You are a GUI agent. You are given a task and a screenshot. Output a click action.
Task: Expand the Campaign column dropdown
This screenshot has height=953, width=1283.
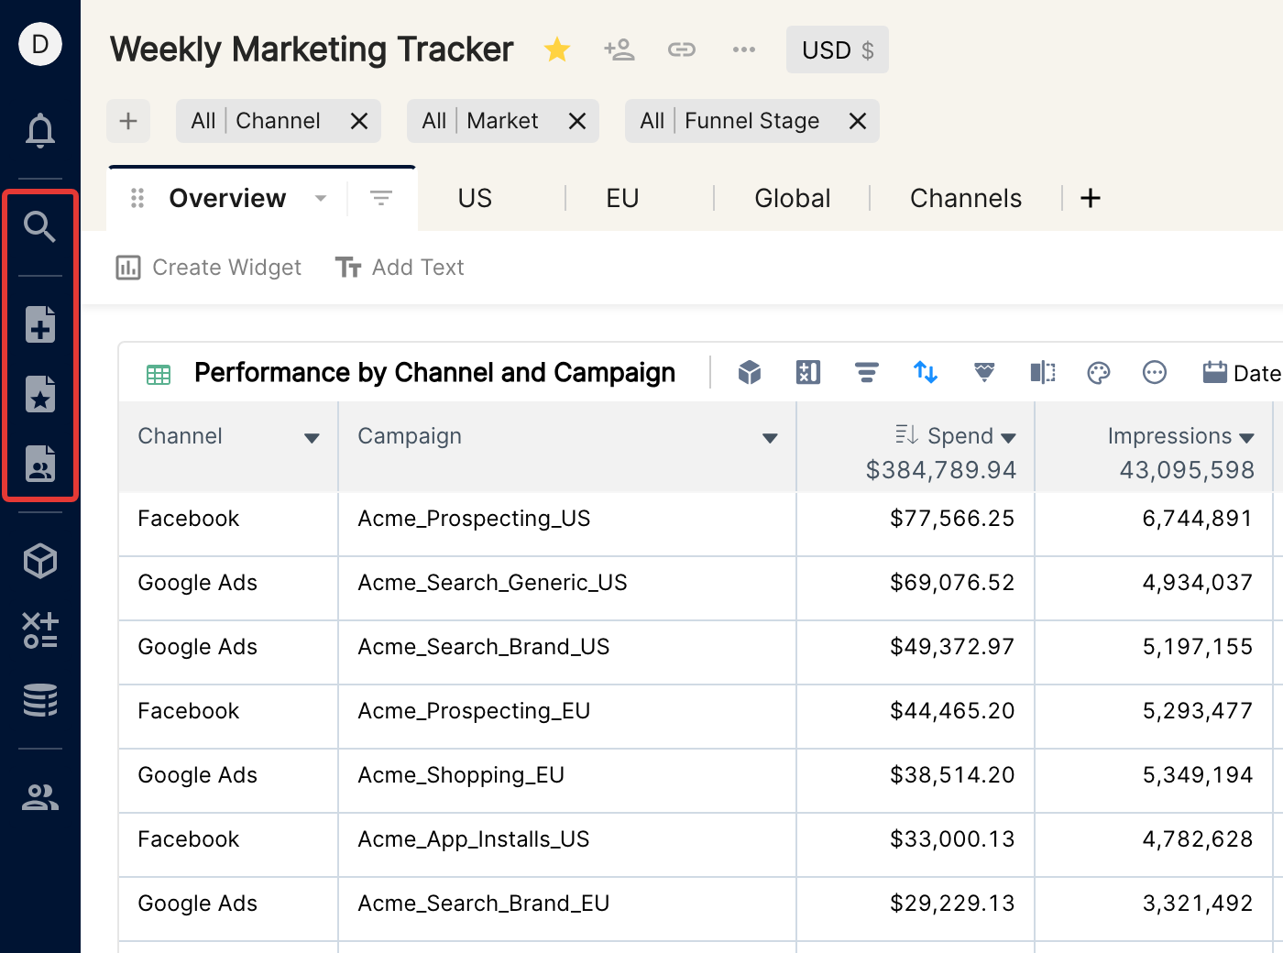point(770,438)
